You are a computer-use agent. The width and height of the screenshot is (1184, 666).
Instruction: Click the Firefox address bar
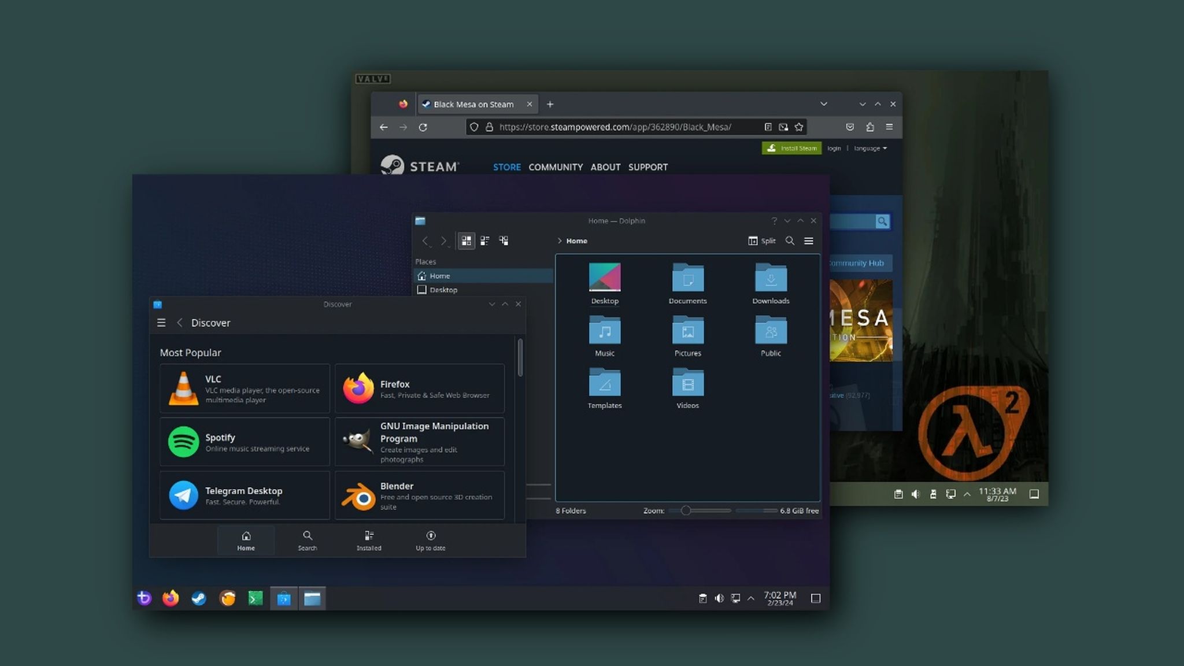coord(613,127)
